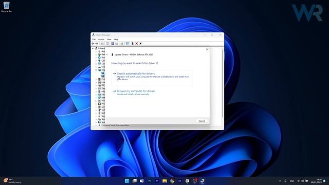Collapse the root computer node in the tree
Image resolution: width=329 pixels, height=185 pixels.
[93, 48]
